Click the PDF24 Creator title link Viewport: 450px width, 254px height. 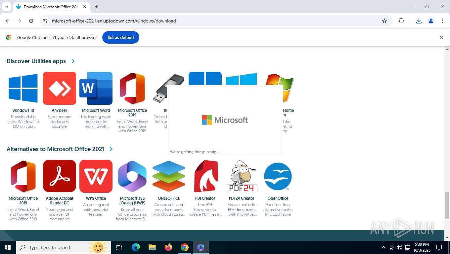pyautogui.click(x=242, y=198)
